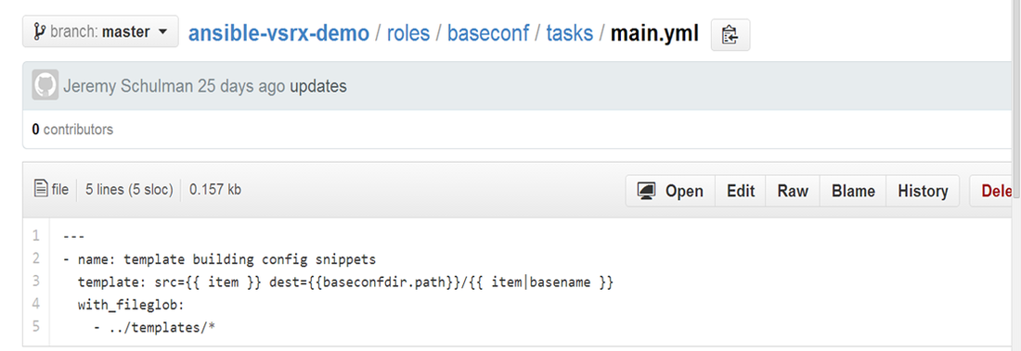
Task: Click the Delete button
Action: point(995,191)
